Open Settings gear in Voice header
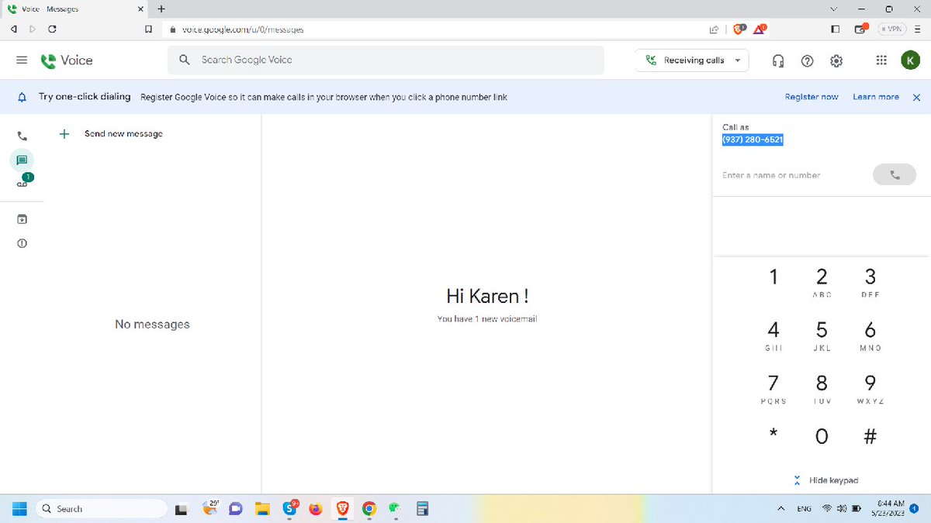The width and height of the screenshot is (931, 523). [x=836, y=60]
